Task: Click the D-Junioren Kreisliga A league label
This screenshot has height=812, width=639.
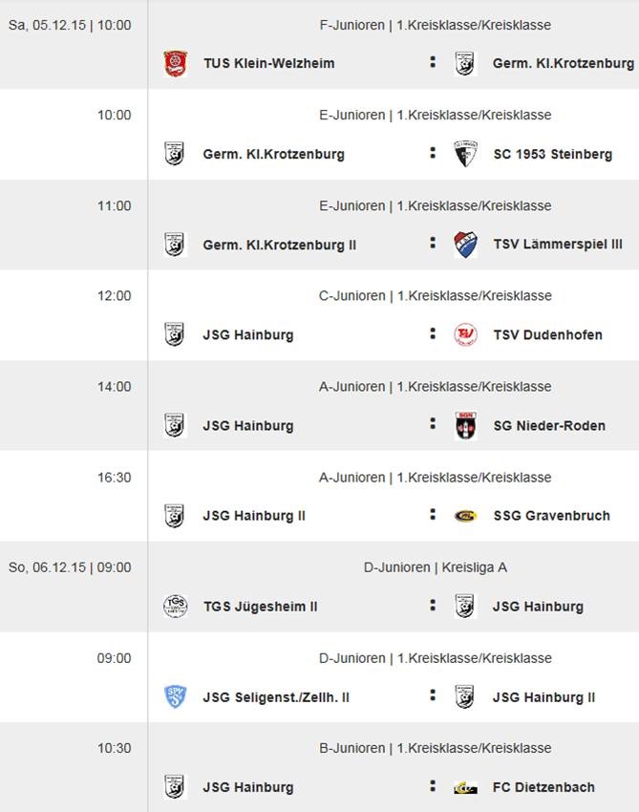Action: click(435, 567)
